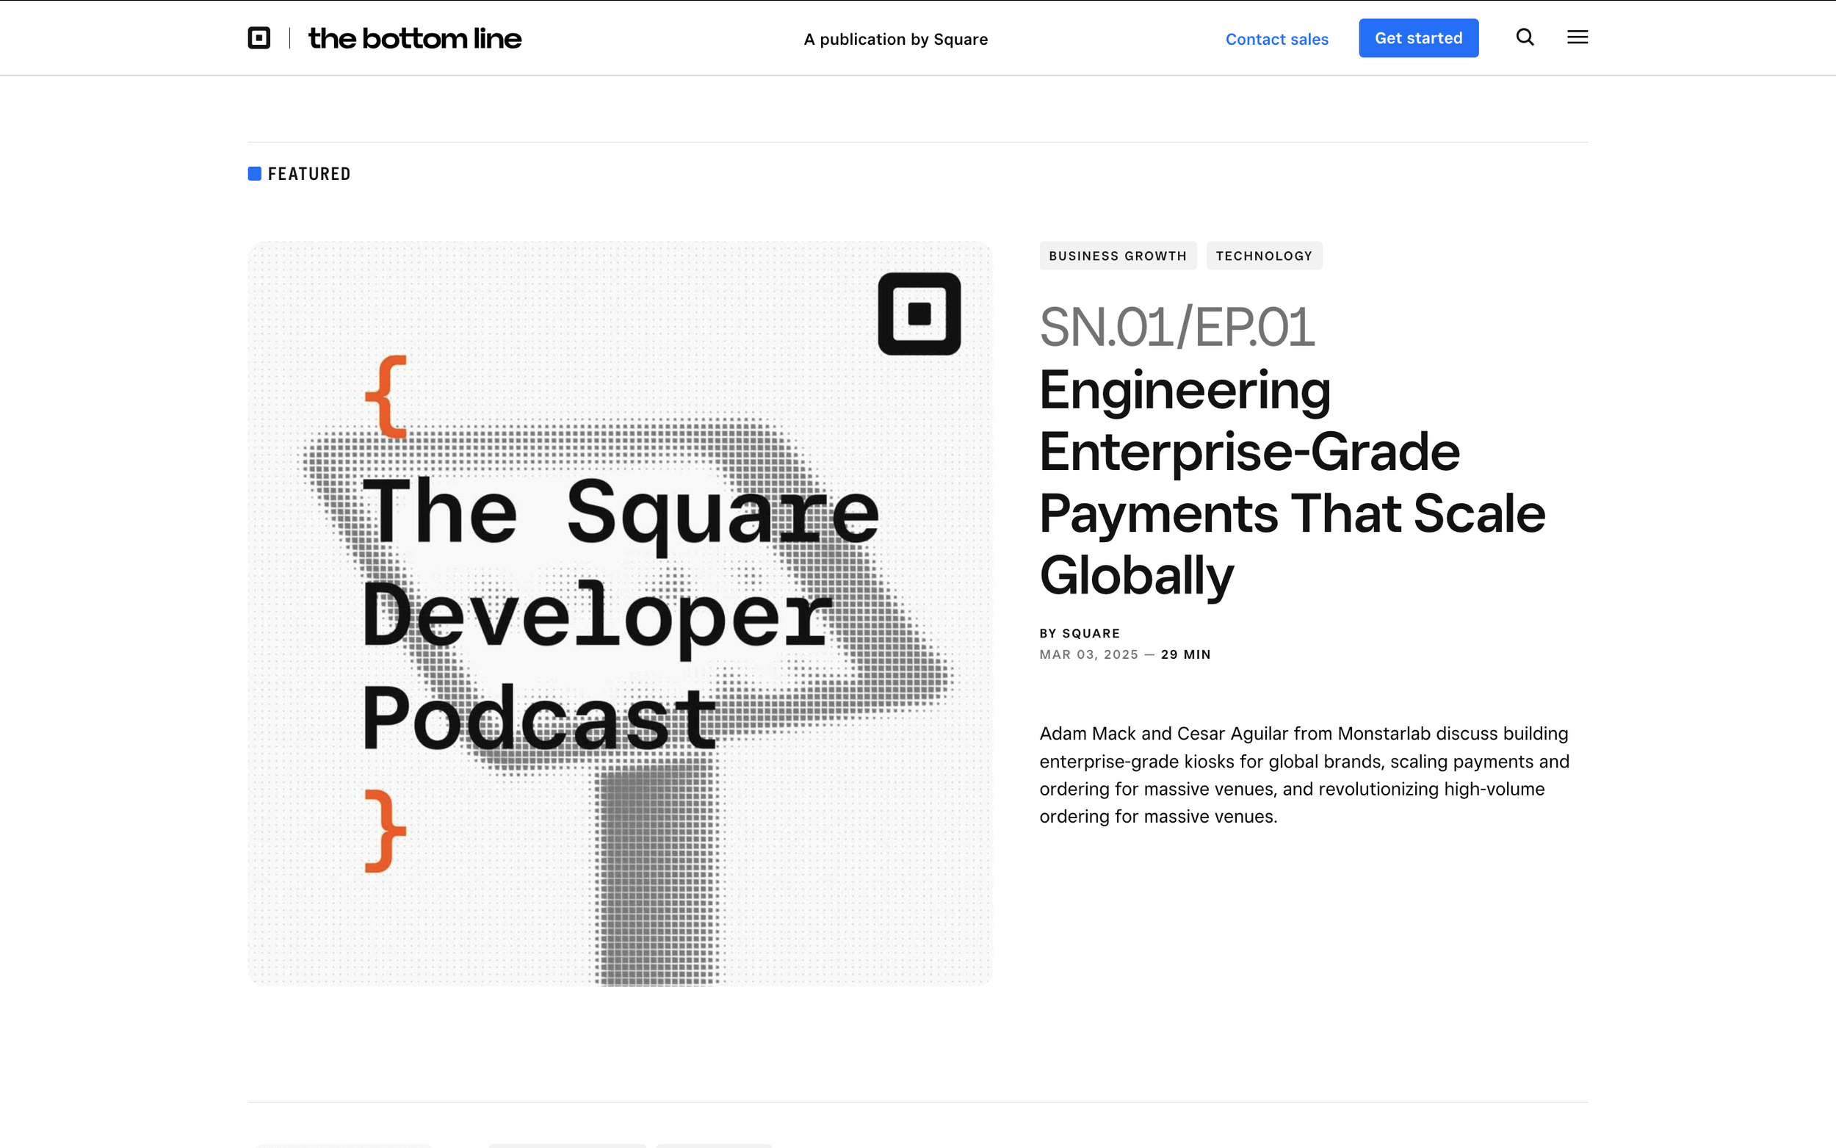The image size is (1836, 1148).
Task: Click the By Square author byline
Action: [x=1080, y=633]
